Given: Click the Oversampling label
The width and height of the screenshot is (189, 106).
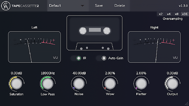Looking at the screenshot, I should click(172, 19).
